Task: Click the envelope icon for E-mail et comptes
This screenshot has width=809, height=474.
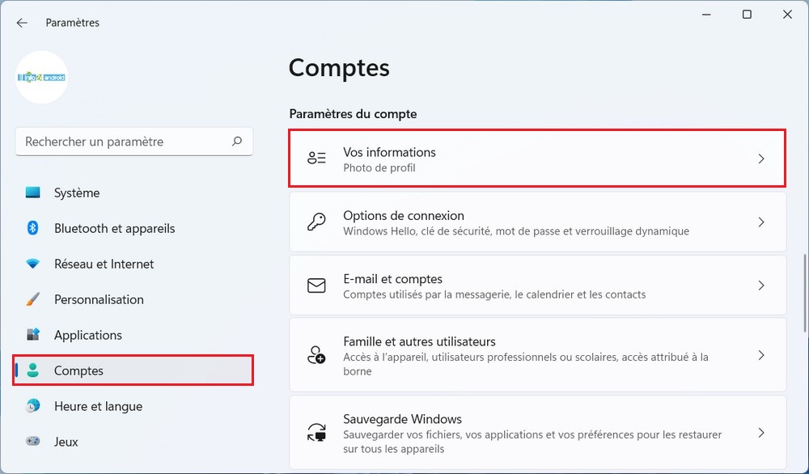Action: [x=316, y=286]
